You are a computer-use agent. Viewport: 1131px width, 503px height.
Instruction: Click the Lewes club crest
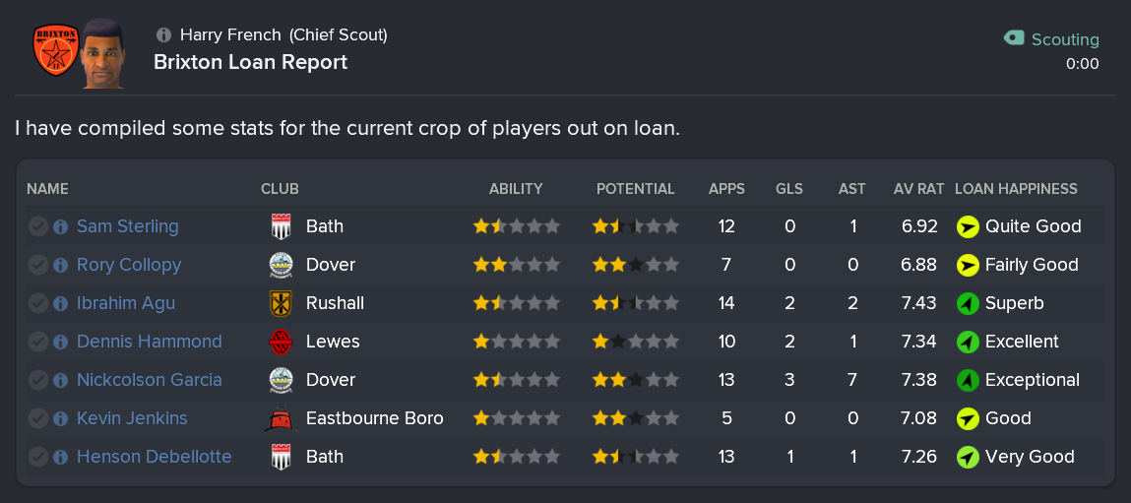[x=281, y=342]
